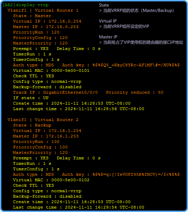Image resolution: width=188 pixels, height=212 pixels.
Task: Click the State Backup line
Action: pos(32,125)
